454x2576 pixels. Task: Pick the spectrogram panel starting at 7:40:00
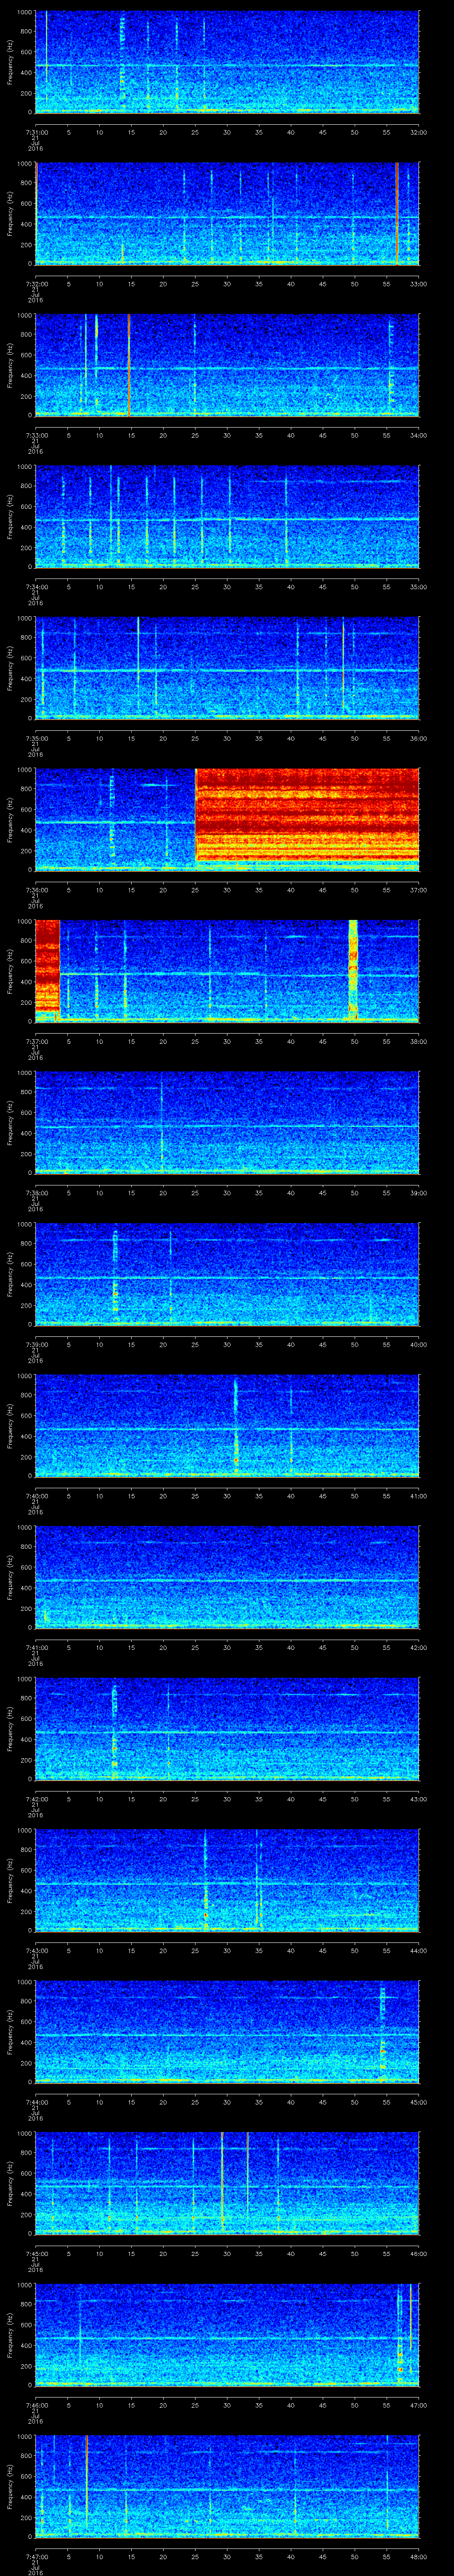227,1426
